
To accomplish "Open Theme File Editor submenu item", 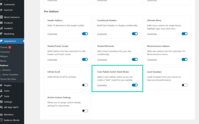I will [8, 79].
